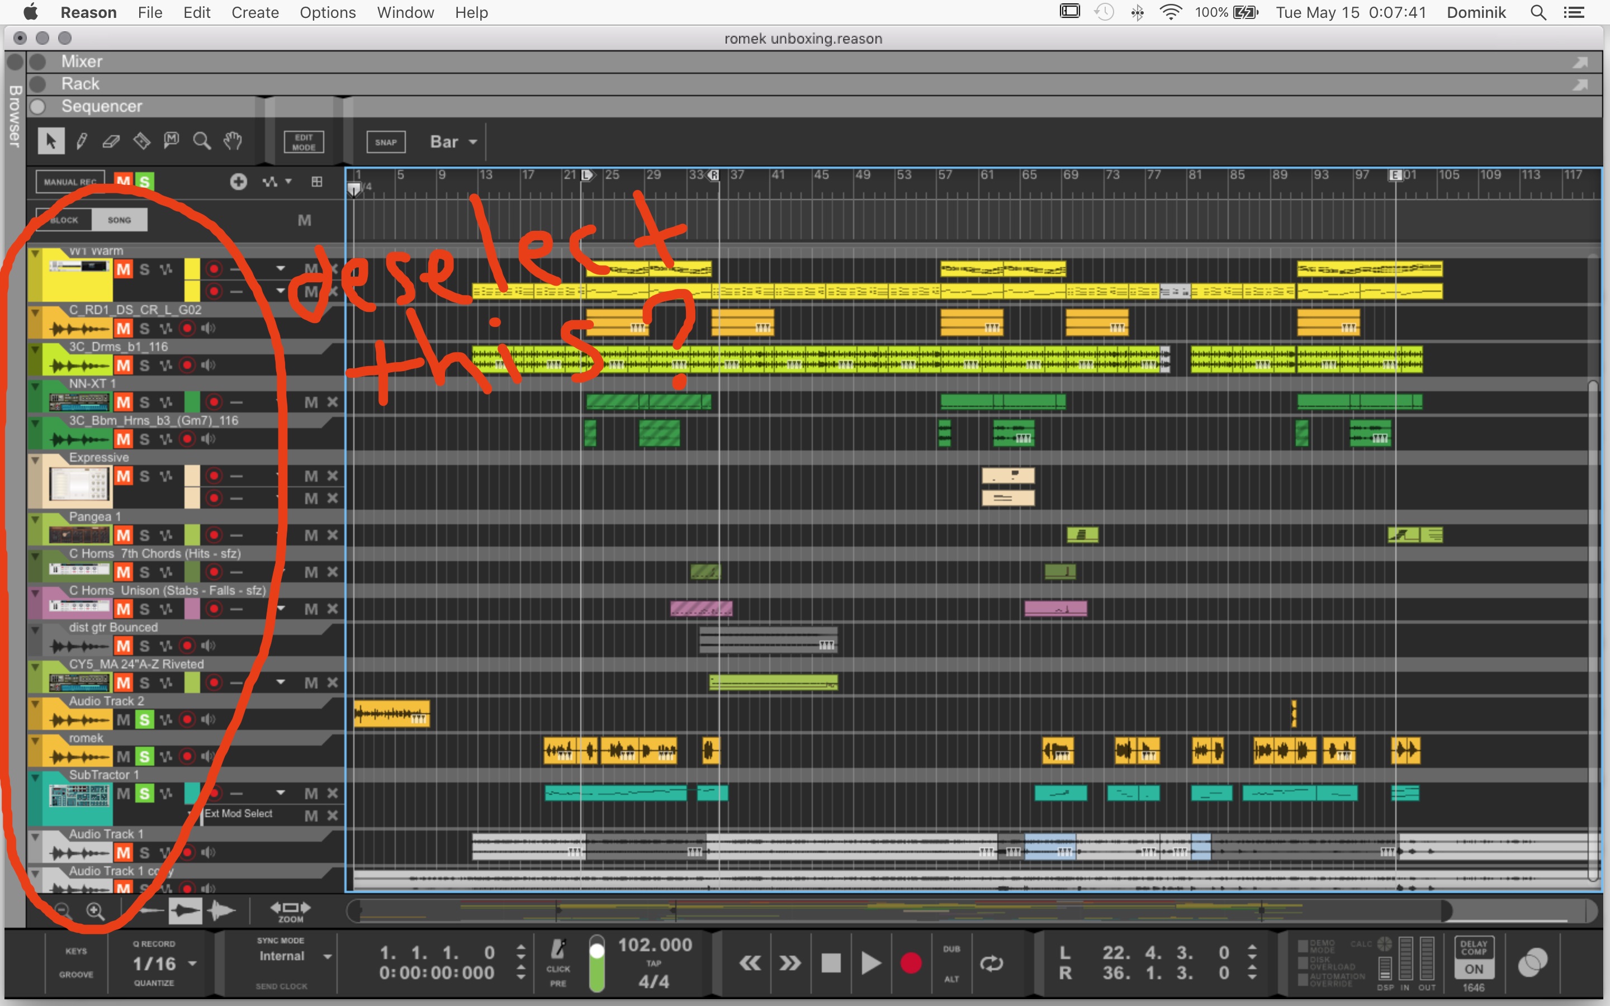Click the Bluetooth menu bar icon

click(1137, 13)
